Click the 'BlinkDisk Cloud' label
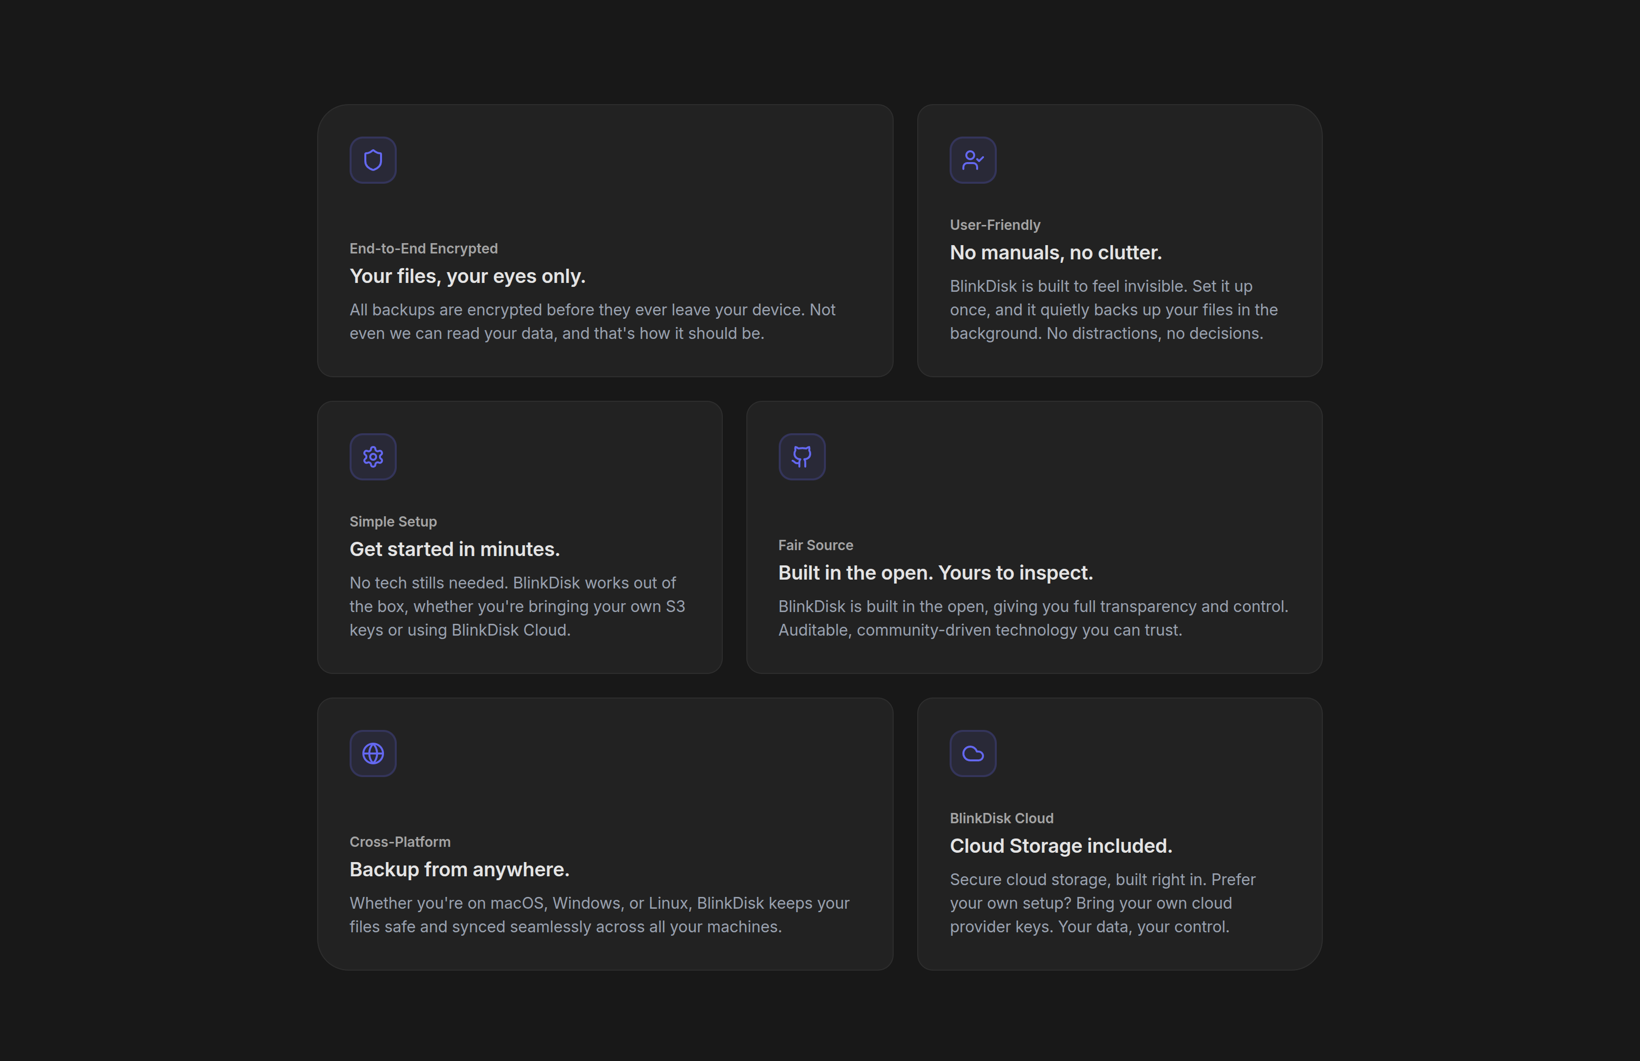This screenshot has width=1640, height=1061. 1001,818
